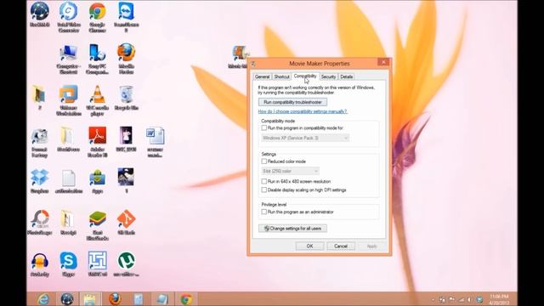
Task: Open the Apps shortcut with Android bag icon
Action: point(97,181)
